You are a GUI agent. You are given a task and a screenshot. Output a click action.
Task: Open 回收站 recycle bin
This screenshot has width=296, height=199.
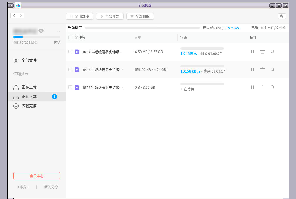22,187
